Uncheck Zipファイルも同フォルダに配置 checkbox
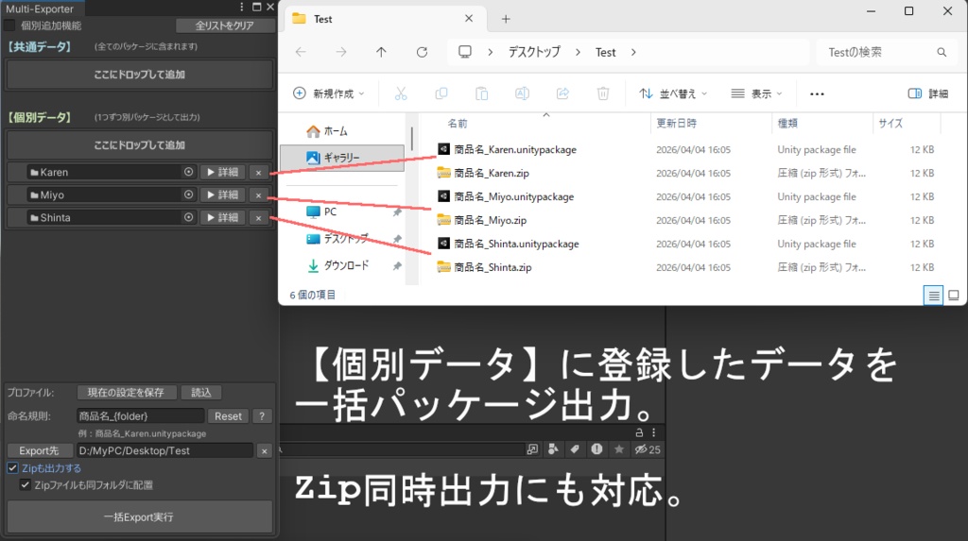The image size is (968, 541). click(26, 485)
